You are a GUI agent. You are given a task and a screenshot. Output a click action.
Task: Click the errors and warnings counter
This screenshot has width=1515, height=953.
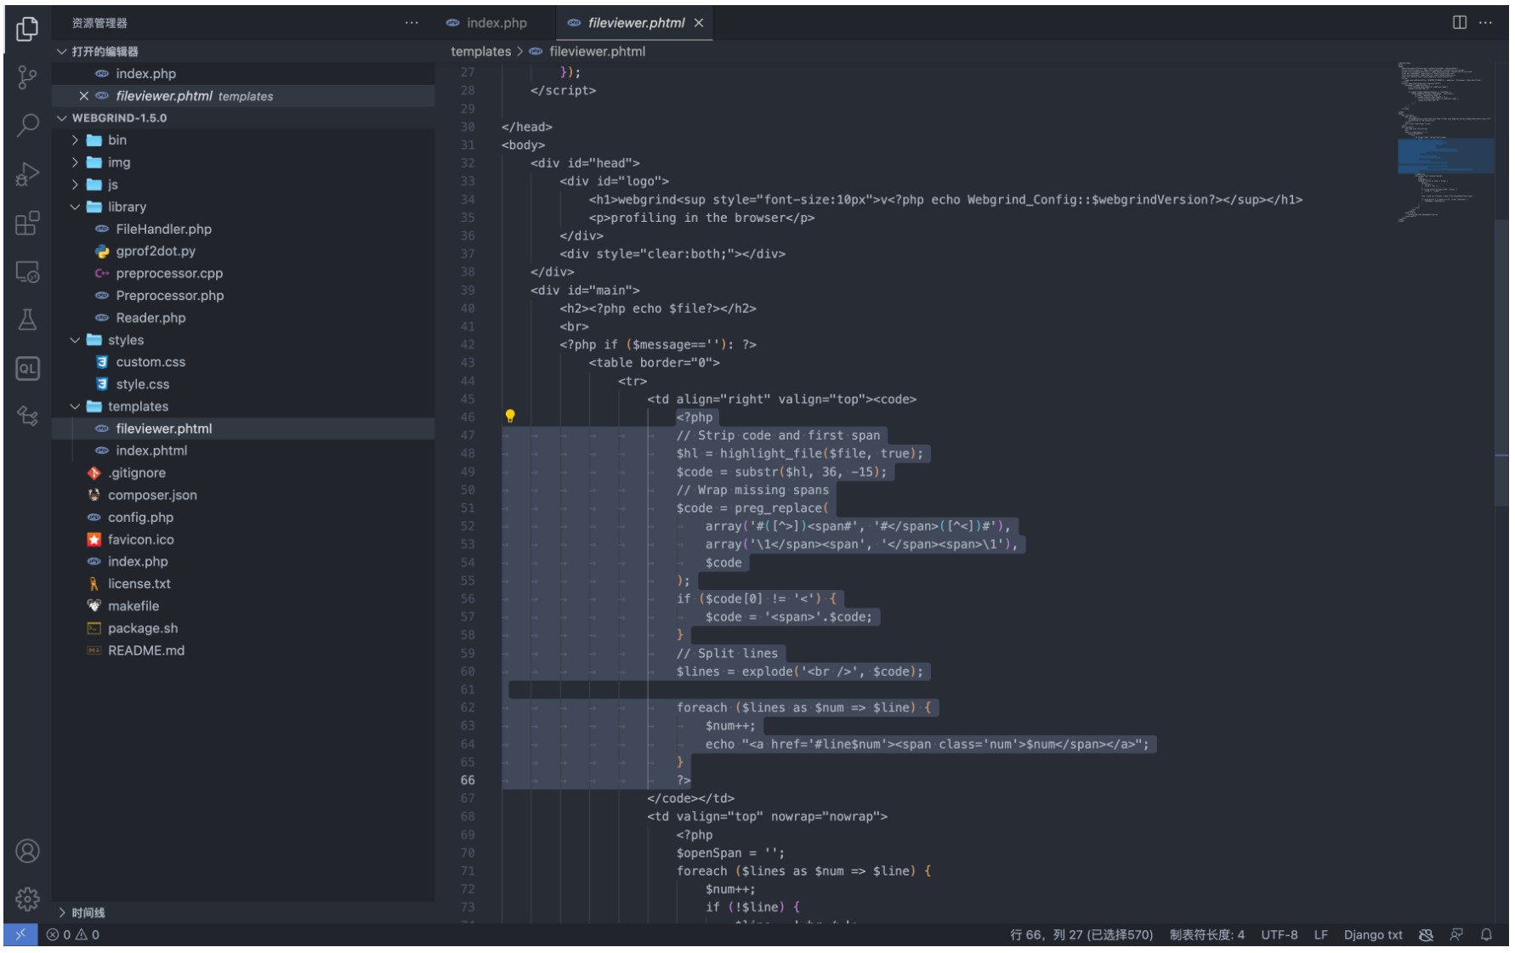click(x=73, y=934)
